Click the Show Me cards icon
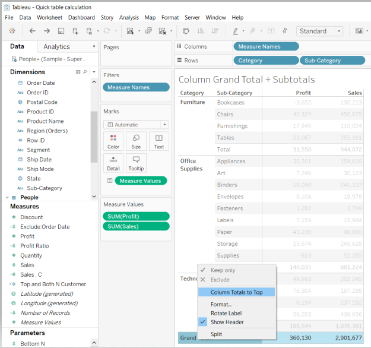371x348 pixels. point(359,31)
